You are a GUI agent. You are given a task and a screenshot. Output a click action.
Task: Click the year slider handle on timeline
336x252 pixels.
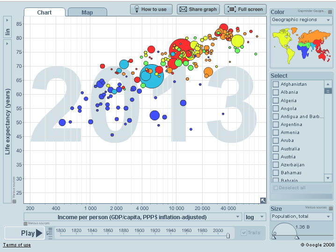click(228, 236)
